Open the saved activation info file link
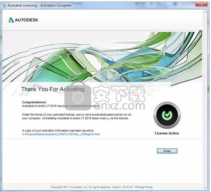The image size is (211, 192). tap(61, 134)
